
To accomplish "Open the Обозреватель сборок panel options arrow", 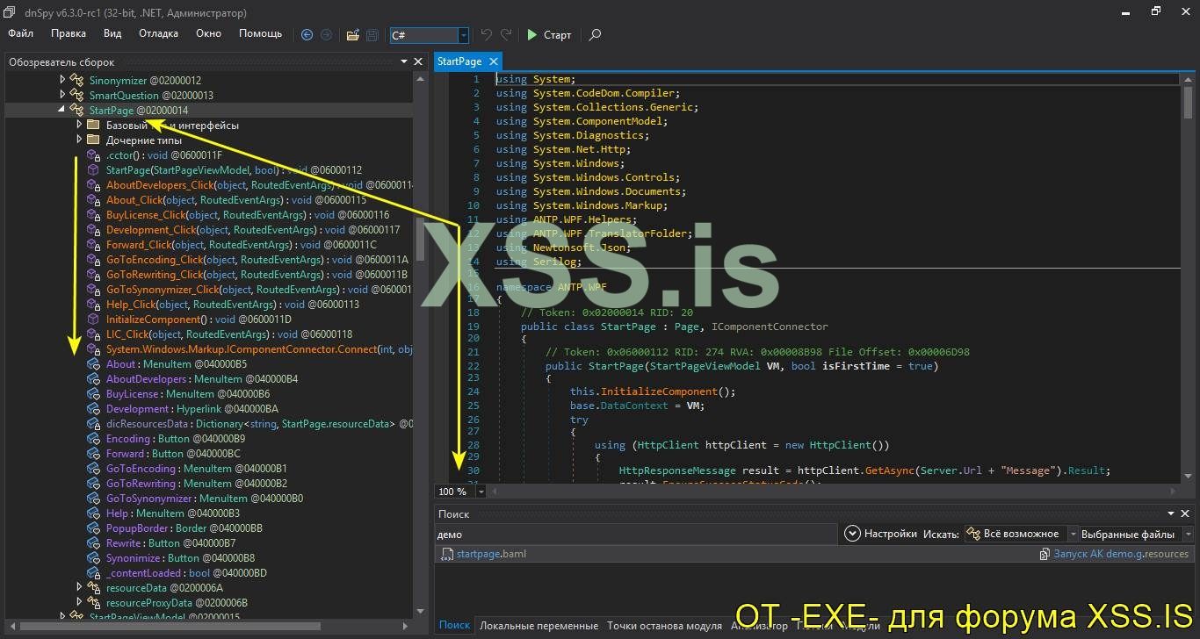I will (x=404, y=61).
